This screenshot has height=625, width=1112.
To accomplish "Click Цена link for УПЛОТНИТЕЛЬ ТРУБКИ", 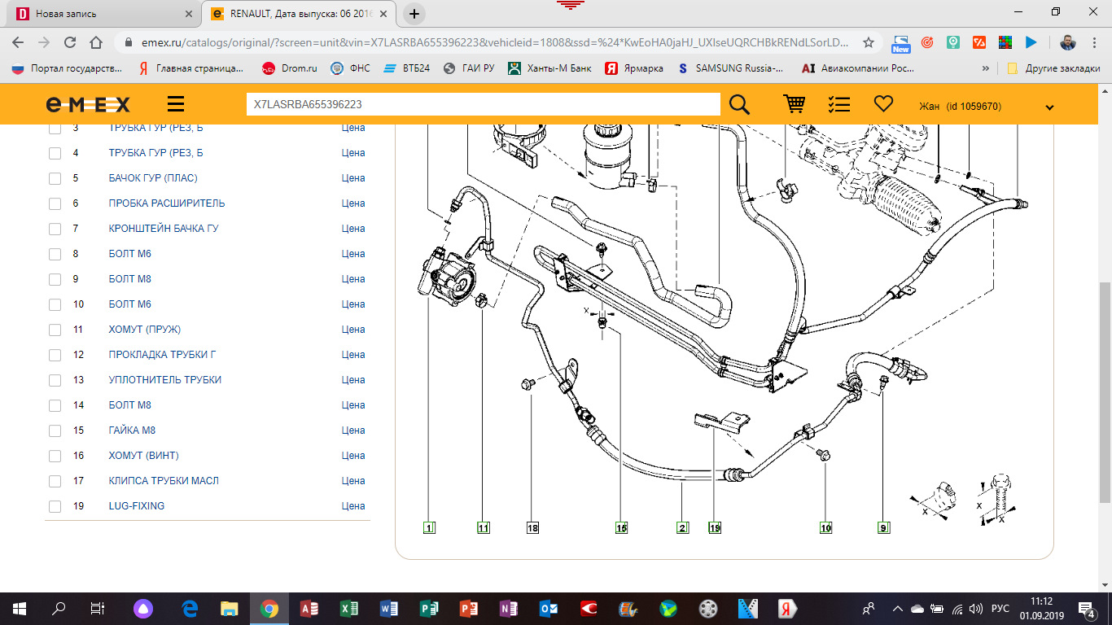I will [x=353, y=379].
